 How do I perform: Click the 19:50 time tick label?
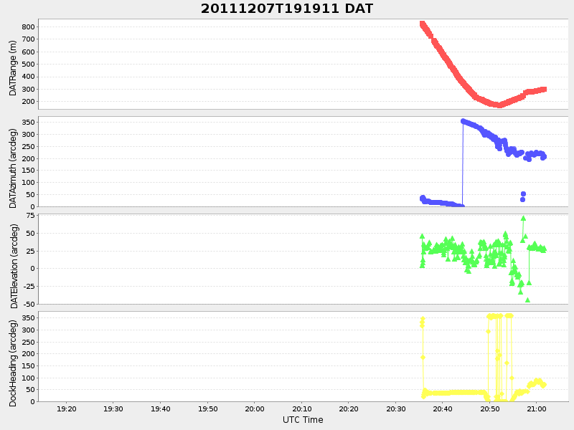pos(207,408)
